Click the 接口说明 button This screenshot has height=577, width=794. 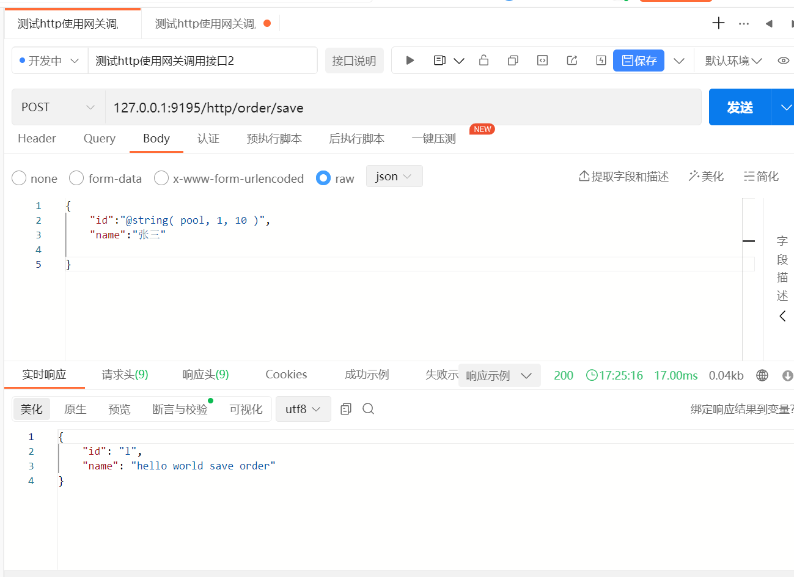(354, 61)
